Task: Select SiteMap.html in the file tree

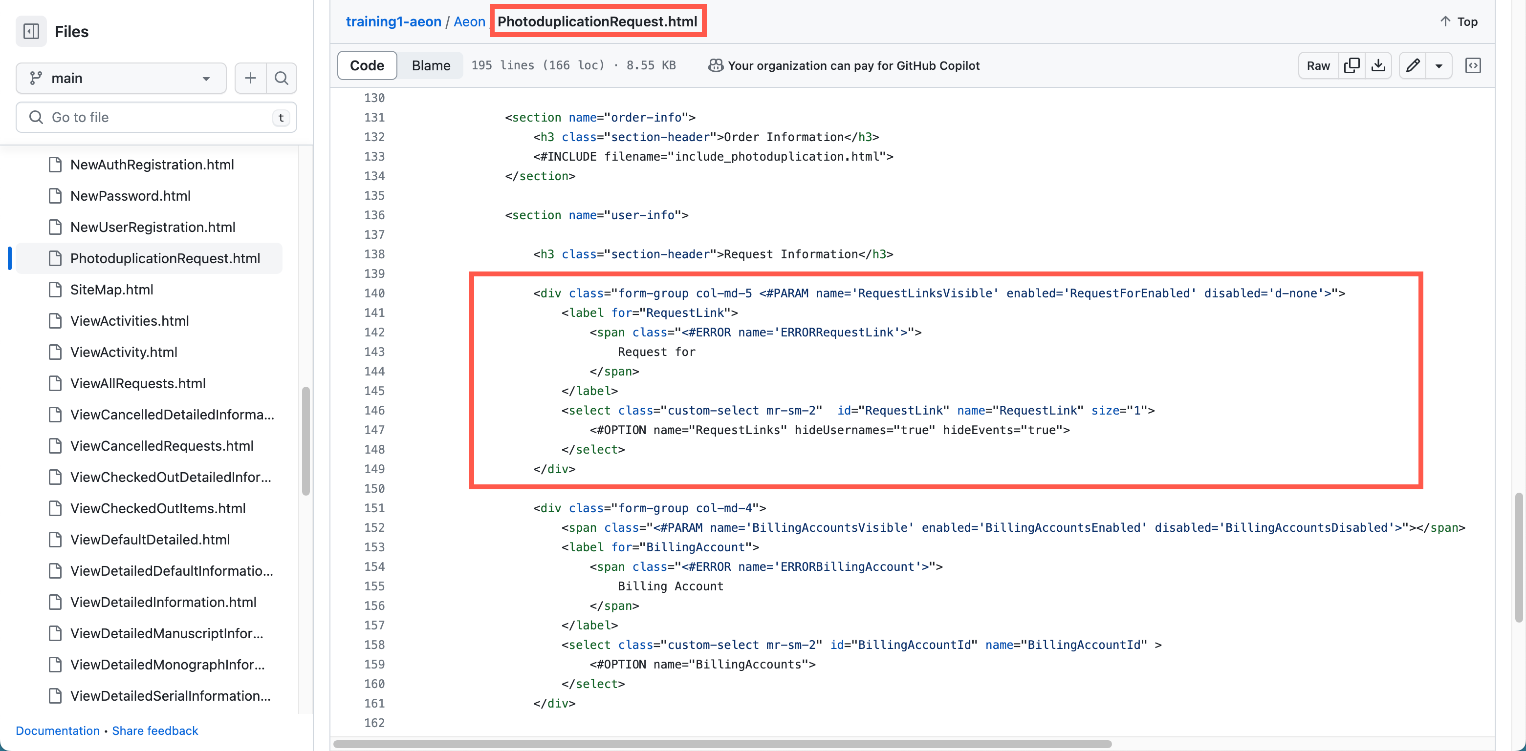Action: click(111, 290)
